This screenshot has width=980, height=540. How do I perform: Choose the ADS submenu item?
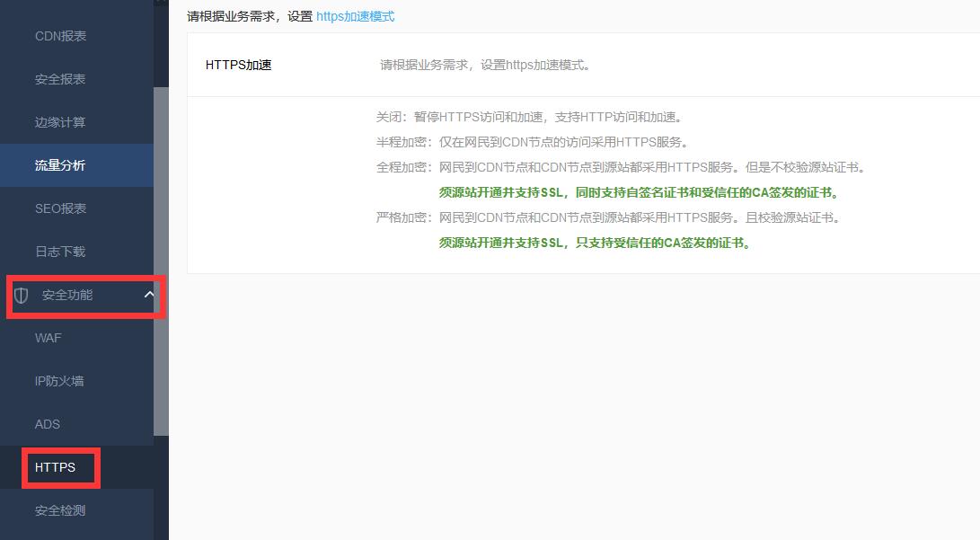pos(48,424)
